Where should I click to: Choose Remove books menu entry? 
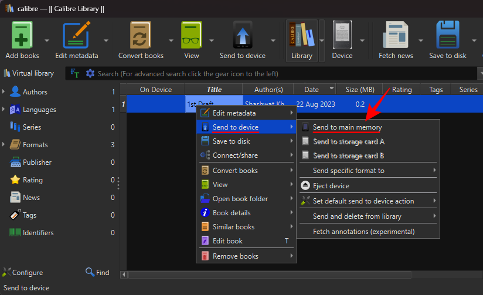click(x=246, y=256)
